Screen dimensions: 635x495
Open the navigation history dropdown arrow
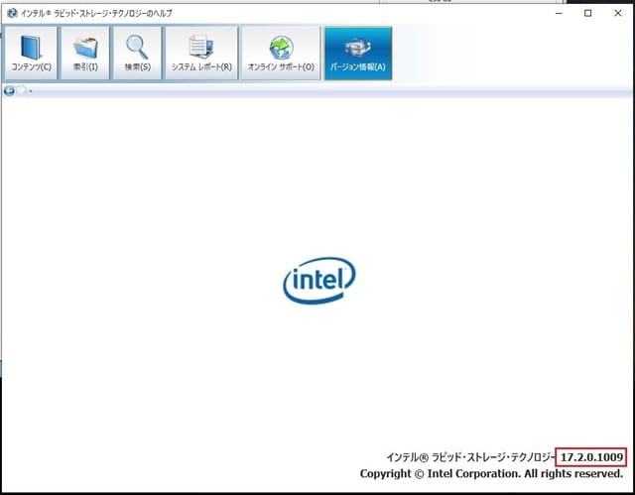(x=31, y=91)
